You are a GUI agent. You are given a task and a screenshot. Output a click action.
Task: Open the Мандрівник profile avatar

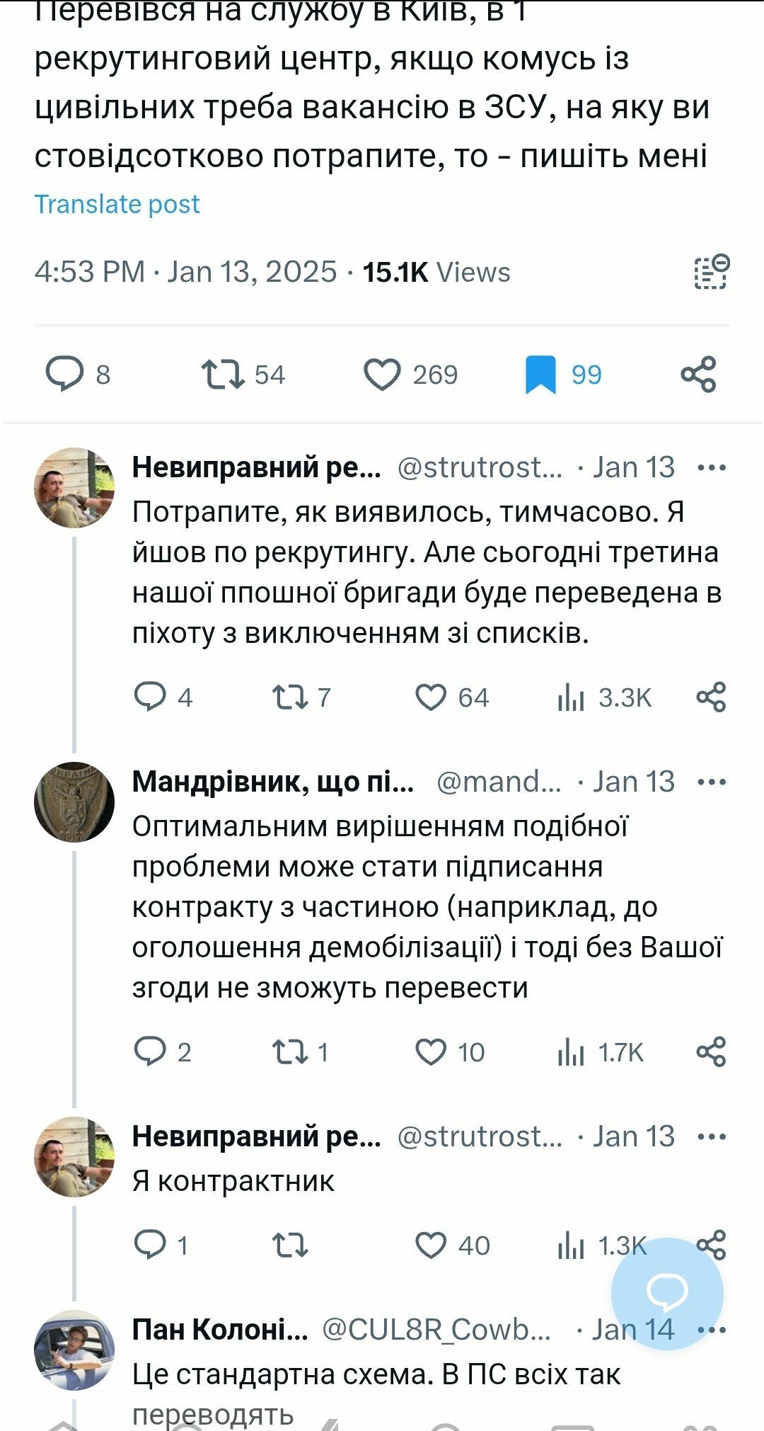pos(74,802)
